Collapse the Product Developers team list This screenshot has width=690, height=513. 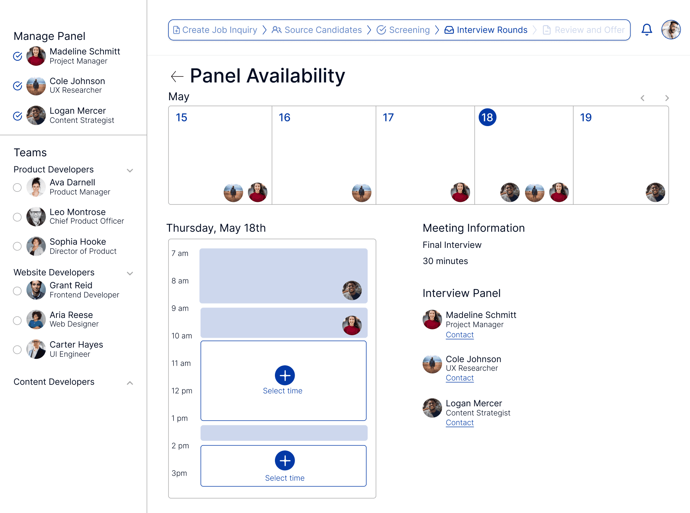(x=130, y=170)
